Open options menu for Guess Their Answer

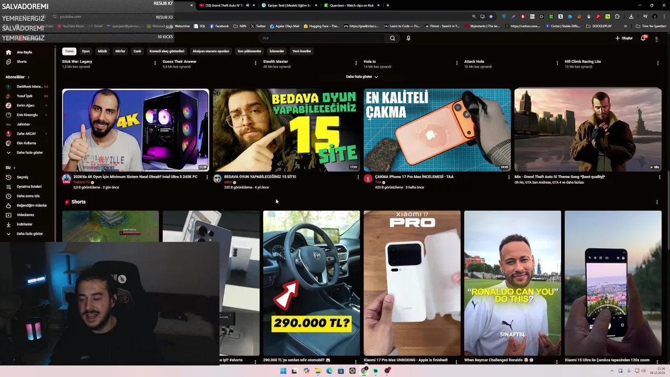(x=255, y=63)
